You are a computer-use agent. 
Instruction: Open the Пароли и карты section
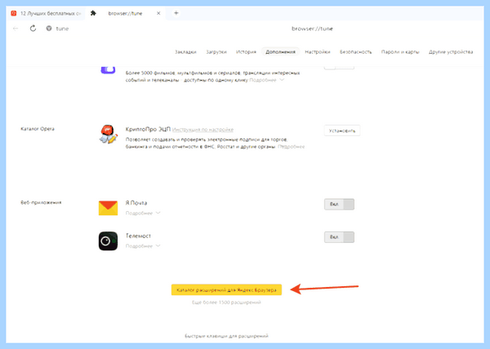(x=400, y=51)
